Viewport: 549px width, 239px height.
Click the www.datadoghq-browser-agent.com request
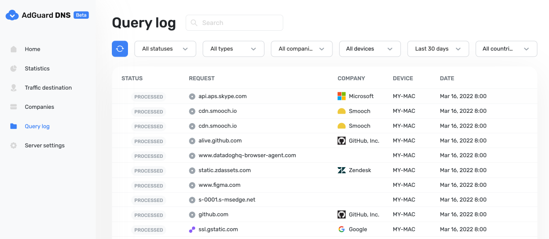pyautogui.click(x=247, y=155)
